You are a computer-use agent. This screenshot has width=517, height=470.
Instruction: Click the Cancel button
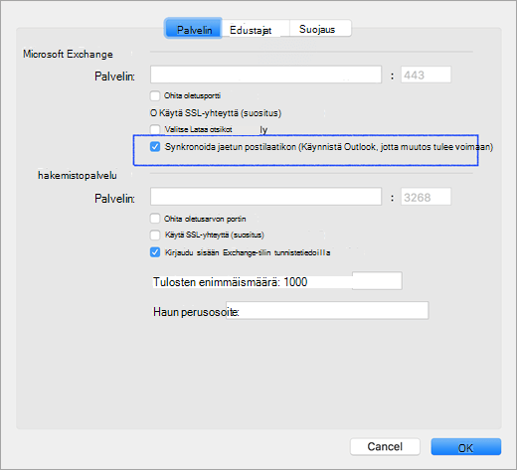385,447
